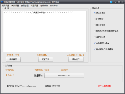
Task: Click inside the ad search log area
Action: tap(45, 31)
